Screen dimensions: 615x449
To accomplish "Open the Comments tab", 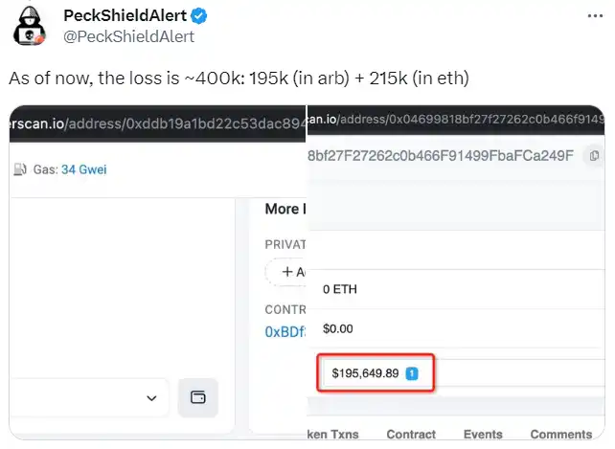I will coord(560,435).
